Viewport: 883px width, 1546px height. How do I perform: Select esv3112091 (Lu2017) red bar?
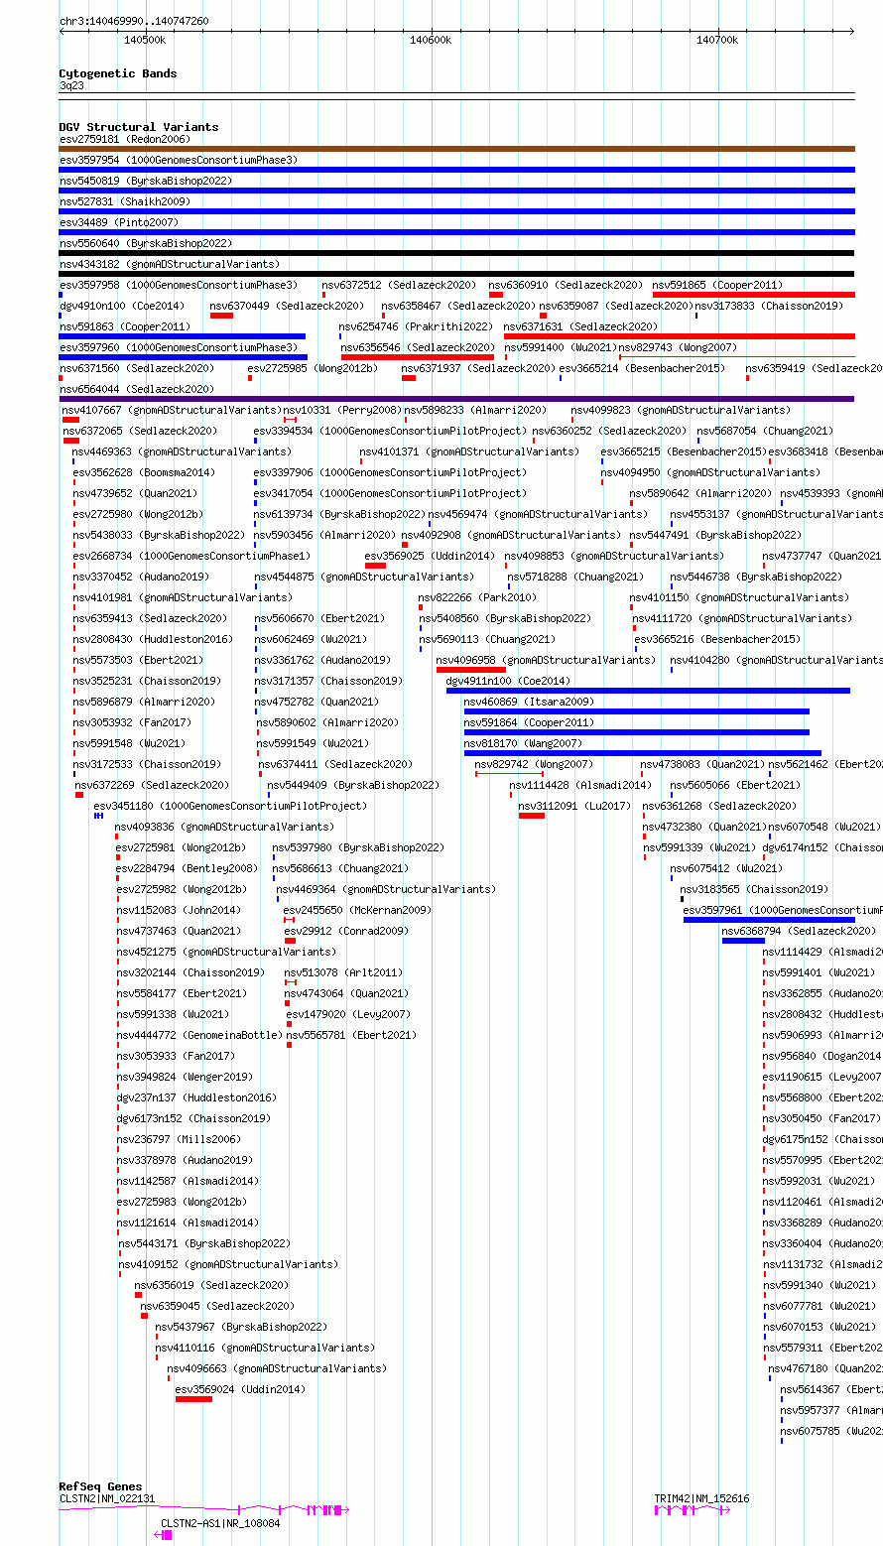532,816
